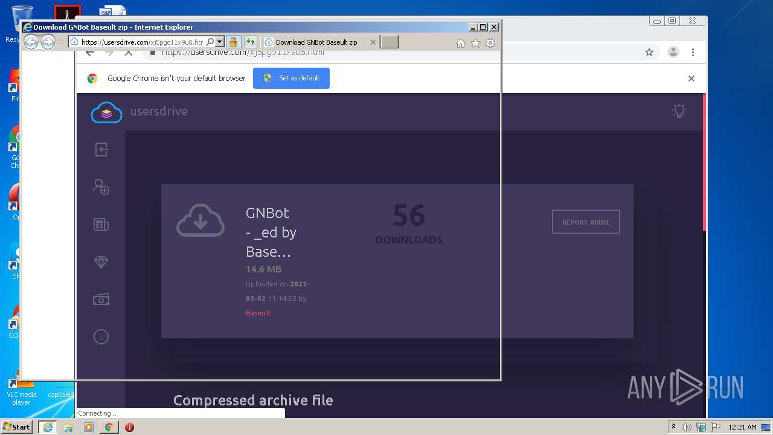The image size is (773, 435).
Task: Click the Action Center flag tray icon
Action: 714,427
